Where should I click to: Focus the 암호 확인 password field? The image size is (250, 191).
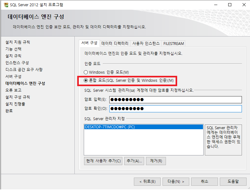click(175, 109)
